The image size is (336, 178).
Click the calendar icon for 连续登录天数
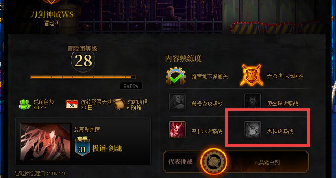click(x=72, y=104)
